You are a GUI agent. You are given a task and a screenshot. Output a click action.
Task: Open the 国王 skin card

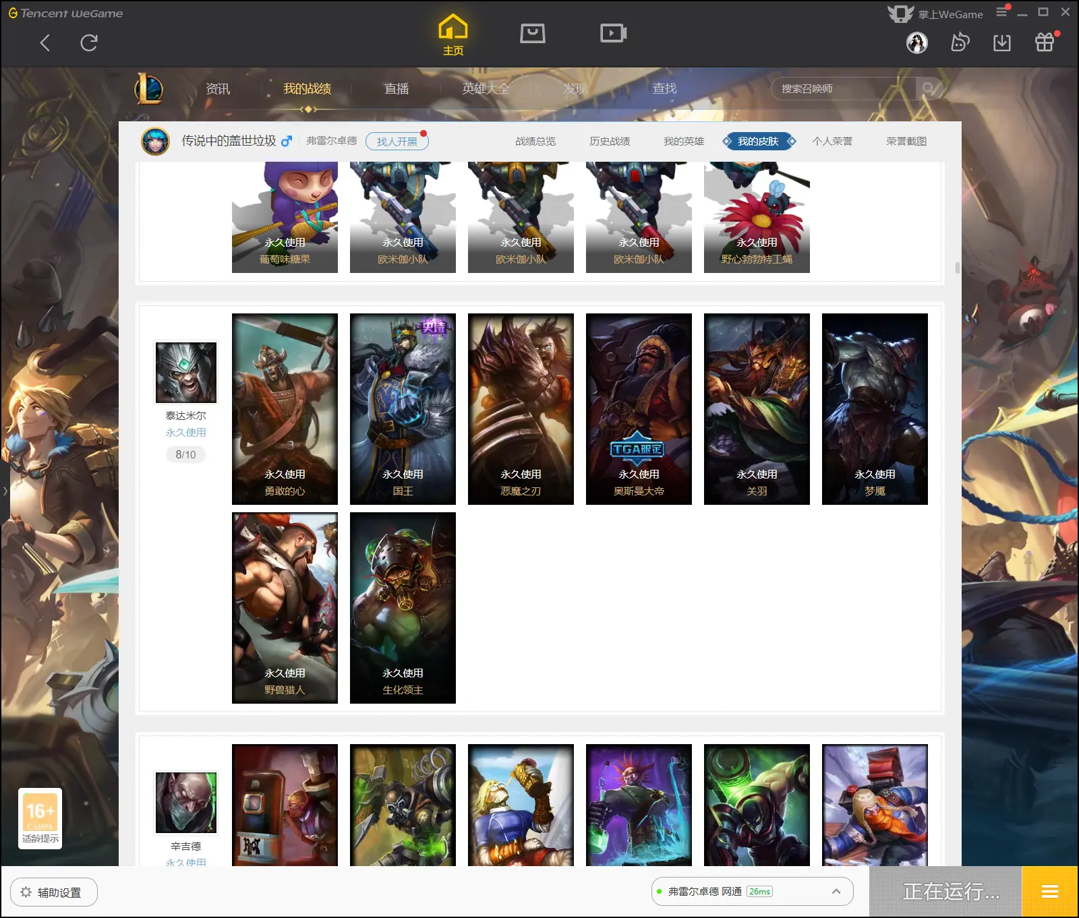(x=403, y=409)
